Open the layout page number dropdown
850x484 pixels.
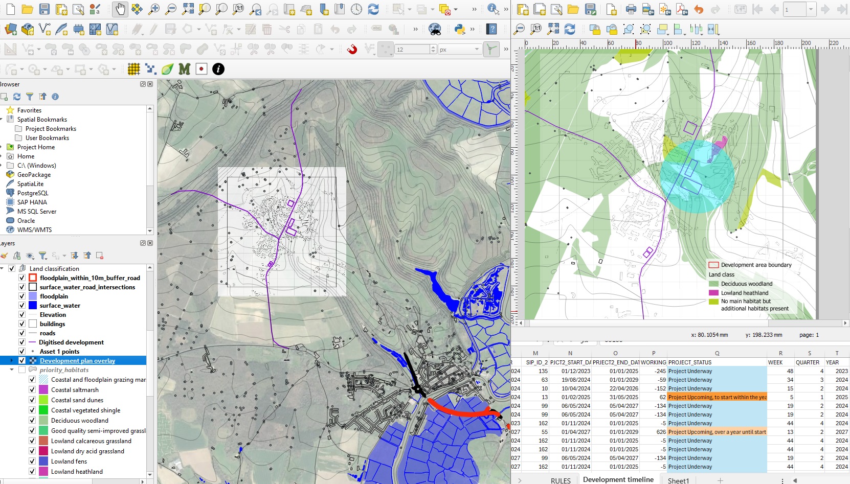(x=811, y=9)
